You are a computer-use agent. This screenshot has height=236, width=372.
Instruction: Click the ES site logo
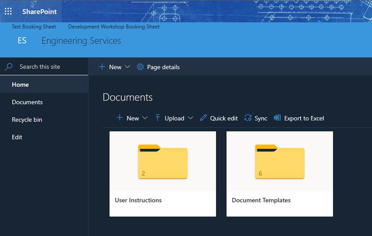click(x=22, y=41)
